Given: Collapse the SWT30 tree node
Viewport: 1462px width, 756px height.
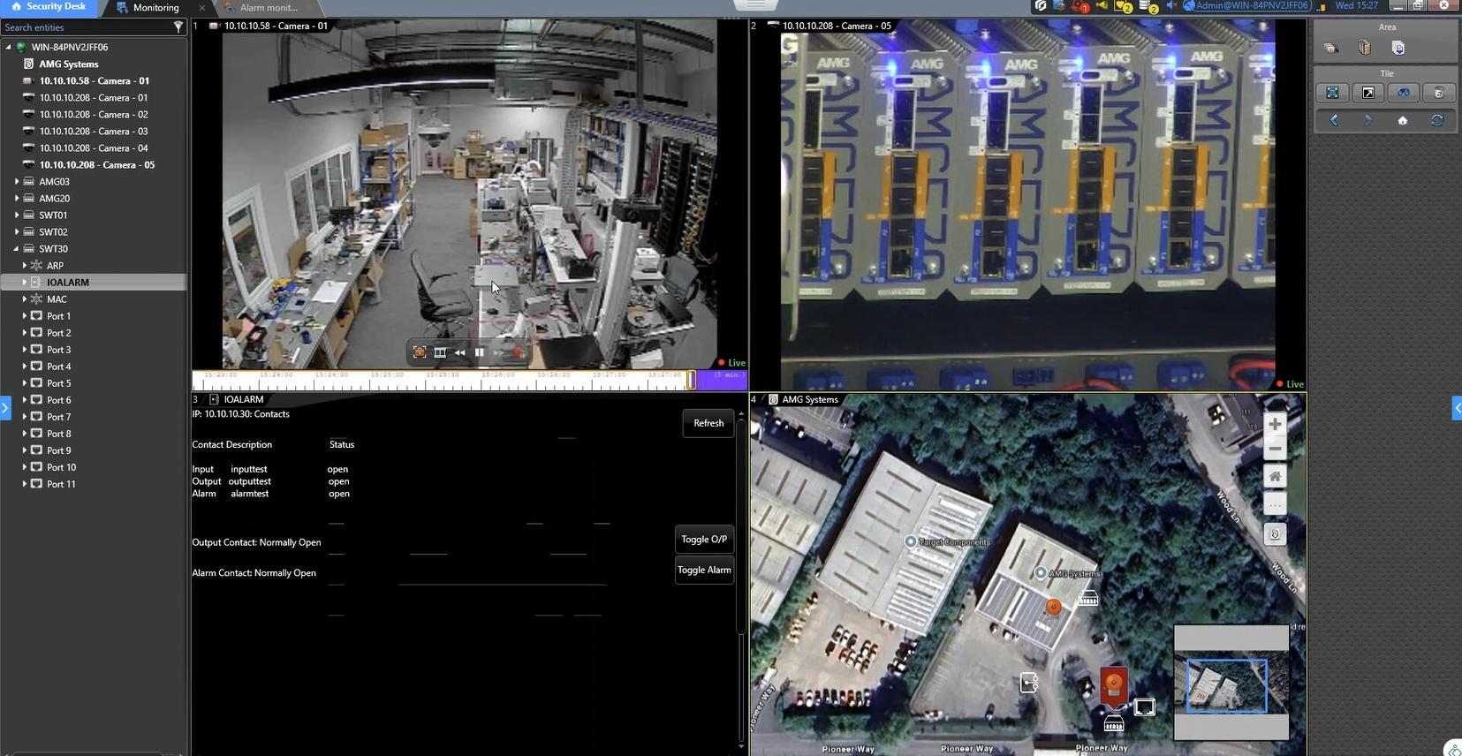Looking at the screenshot, I should coord(17,249).
